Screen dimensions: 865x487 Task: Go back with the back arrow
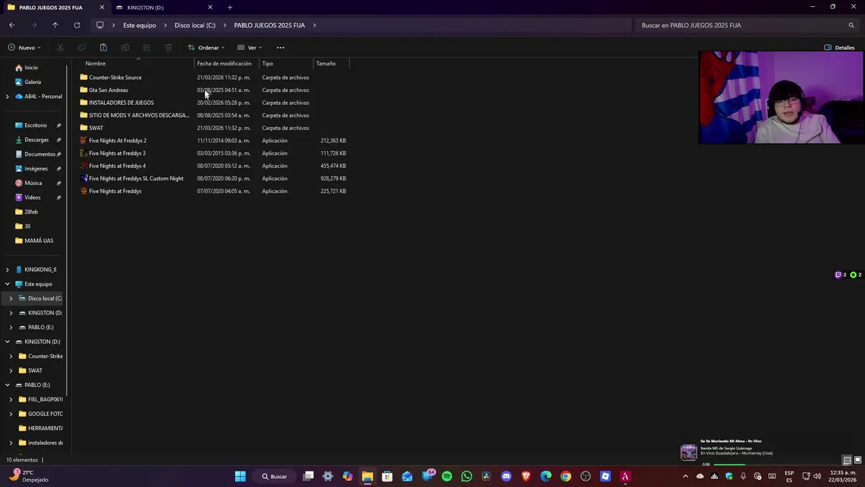12,25
